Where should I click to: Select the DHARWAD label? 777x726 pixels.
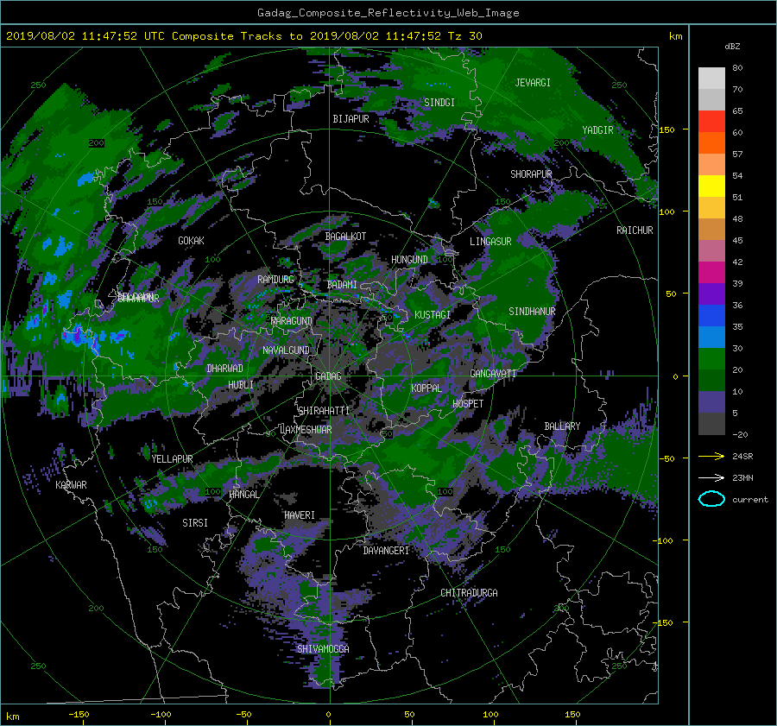pos(224,369)
